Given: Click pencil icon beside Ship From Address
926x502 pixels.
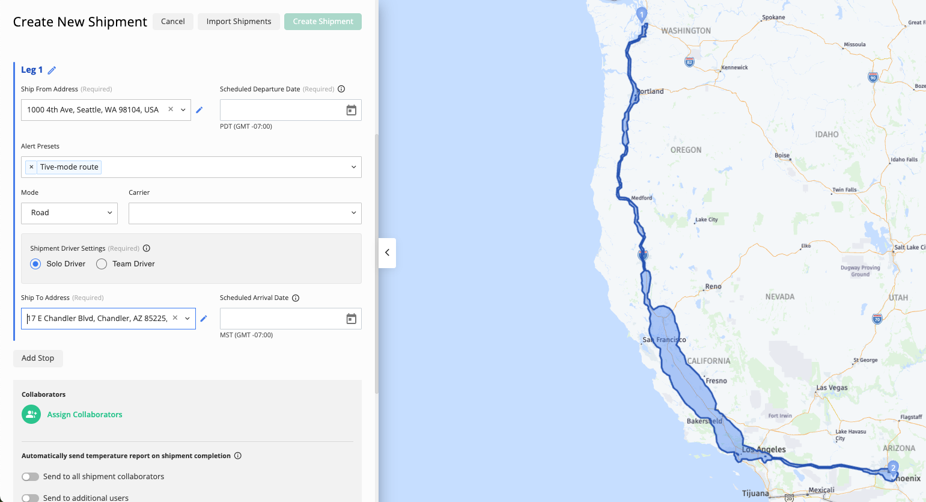Looking at the screenshot, I should pyautogui.click(x=200, y=110).
